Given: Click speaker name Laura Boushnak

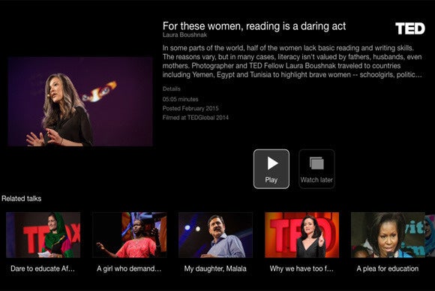Looking at the screenshot, I should click(184, 34).
